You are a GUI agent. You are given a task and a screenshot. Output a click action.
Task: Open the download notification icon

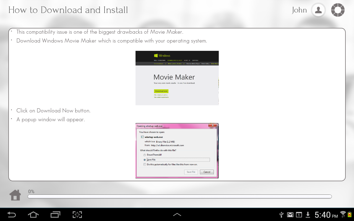coord(308,215)
